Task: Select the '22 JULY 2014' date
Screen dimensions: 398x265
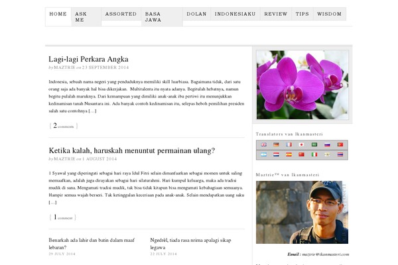Action: 163,254
